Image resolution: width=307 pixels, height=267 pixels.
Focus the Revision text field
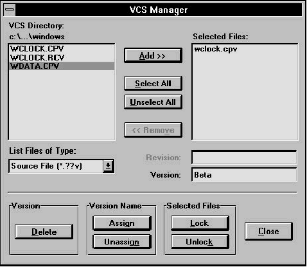[244, 158]
